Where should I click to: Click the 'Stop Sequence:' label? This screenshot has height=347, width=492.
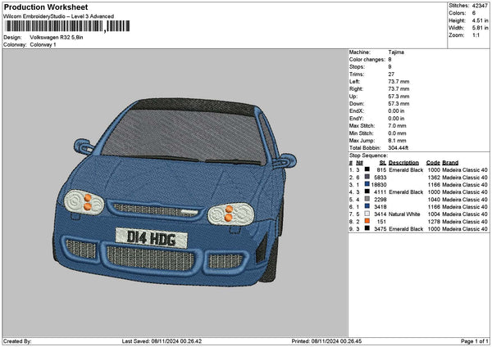[x=369, y=155]
